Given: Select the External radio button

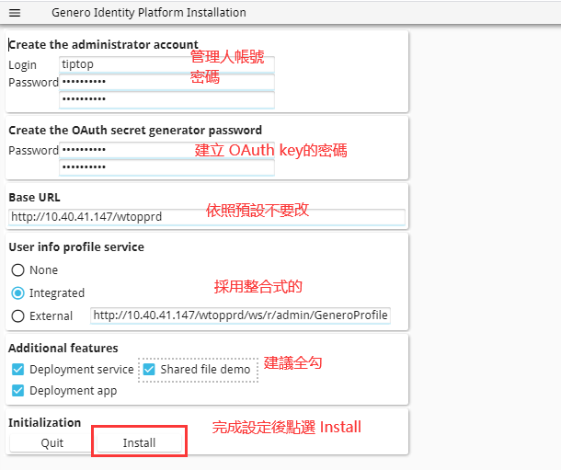Looking at the screenshot, I should 17,316.
